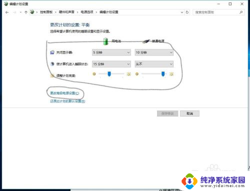The height and width of the screenshot is (191, 250).
Task: Open the 电源选项 breadcrumb
Action: [87, 12]
